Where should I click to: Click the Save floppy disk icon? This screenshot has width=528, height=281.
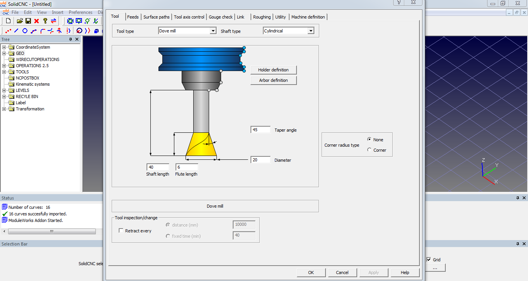(x=28, y=21)
